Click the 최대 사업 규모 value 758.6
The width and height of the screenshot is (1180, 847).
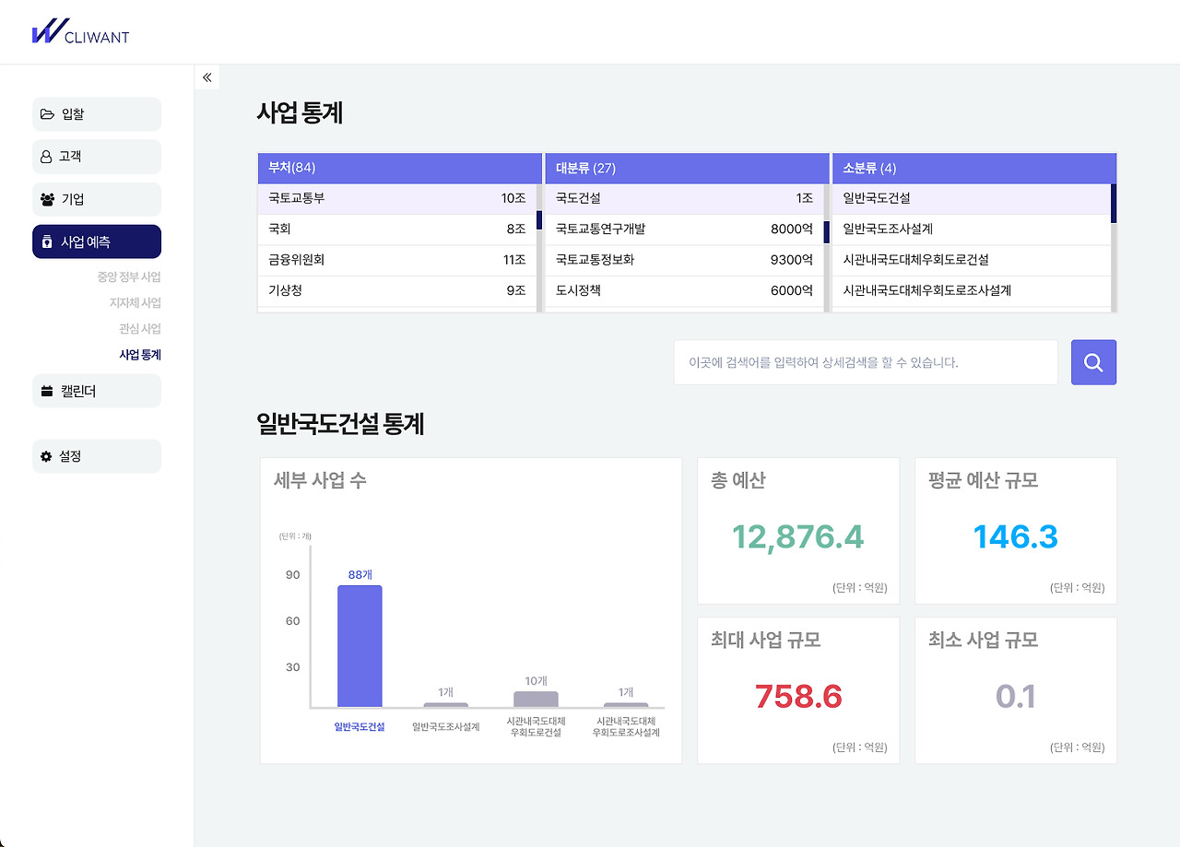coord(798,697)
